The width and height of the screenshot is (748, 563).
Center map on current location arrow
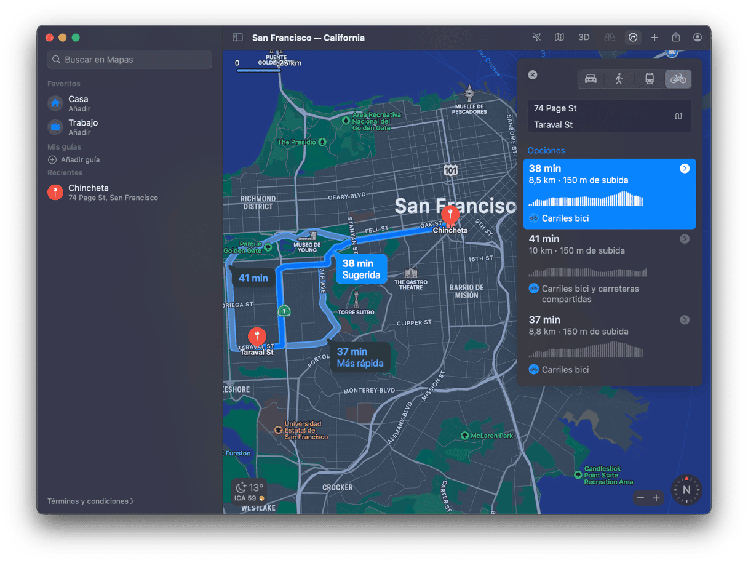click(536, 38)
